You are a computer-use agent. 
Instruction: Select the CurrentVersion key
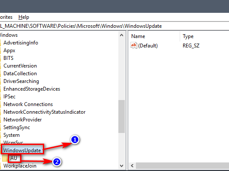pyautogui.click(x=20, y=66)
